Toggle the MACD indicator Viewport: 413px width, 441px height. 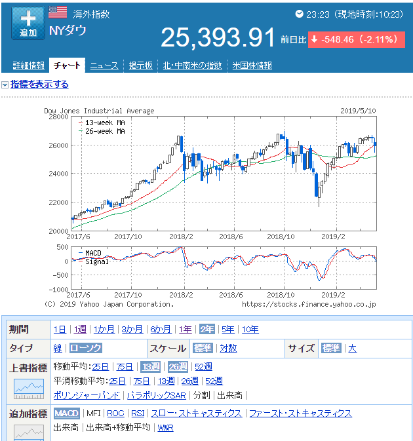click(67, 413)
